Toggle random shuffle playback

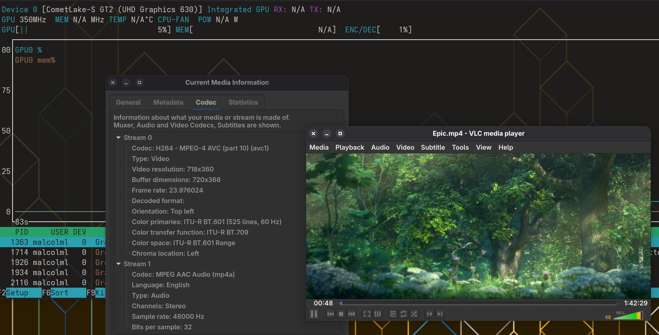(x=414, y=314)
